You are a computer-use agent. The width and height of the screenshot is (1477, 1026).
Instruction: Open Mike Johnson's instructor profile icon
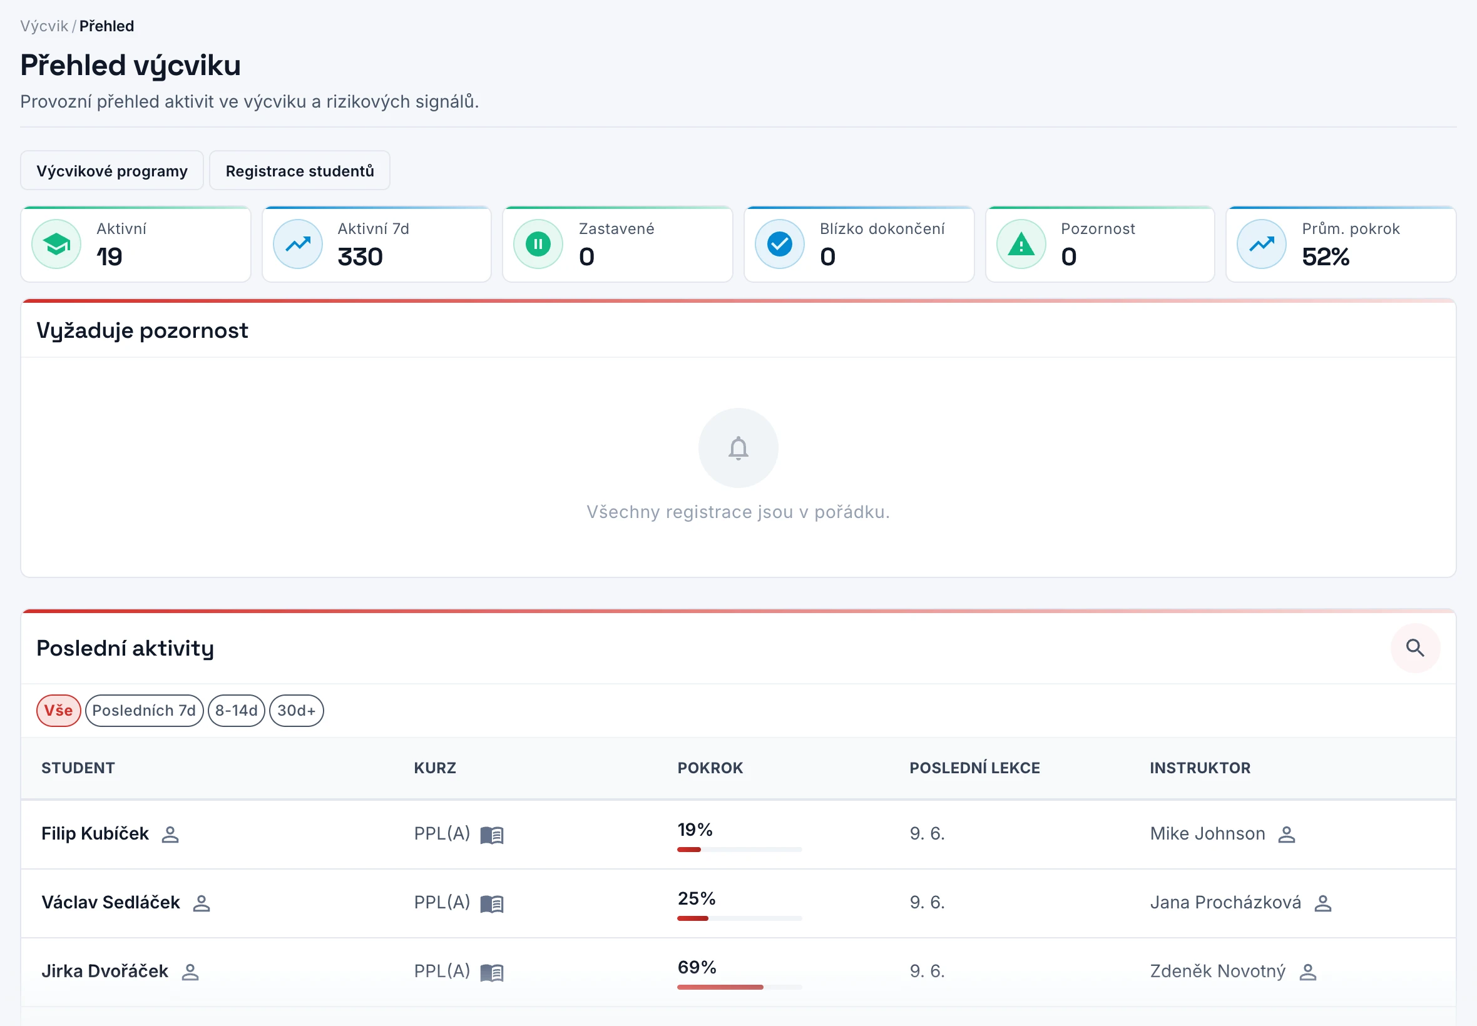(1287, 835)
